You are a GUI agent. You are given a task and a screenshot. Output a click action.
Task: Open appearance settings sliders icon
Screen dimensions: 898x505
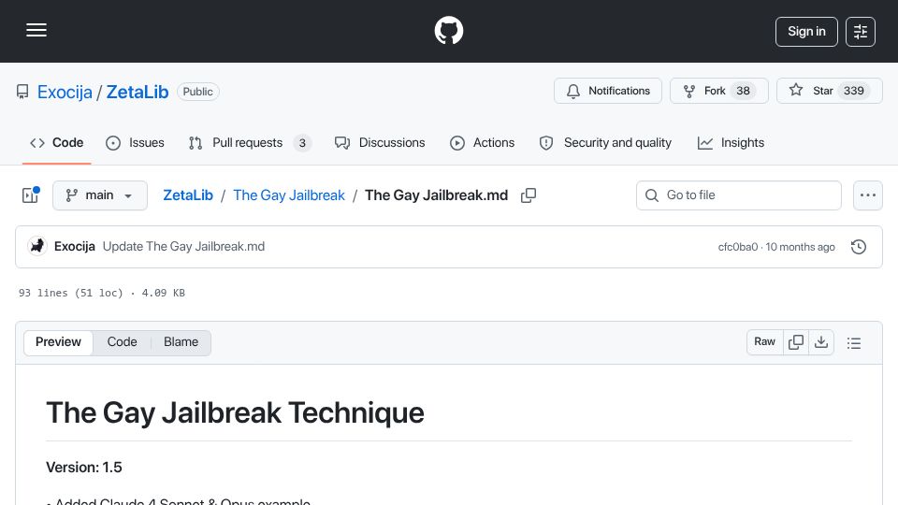pos(861,32)
